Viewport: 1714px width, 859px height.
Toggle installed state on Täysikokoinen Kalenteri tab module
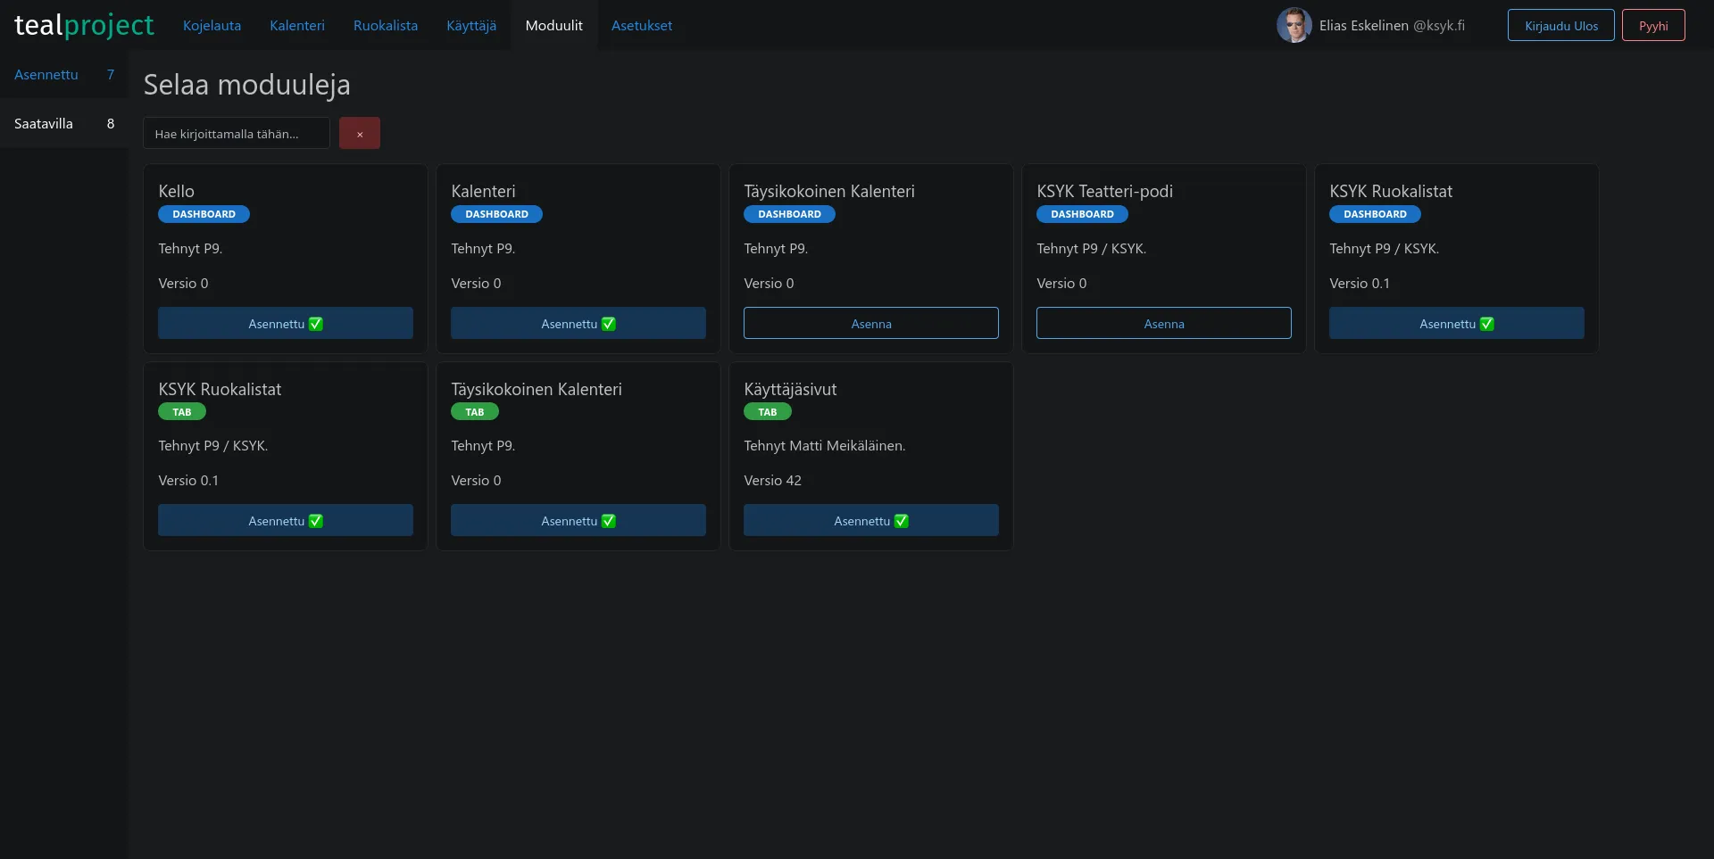pos(578,520)
